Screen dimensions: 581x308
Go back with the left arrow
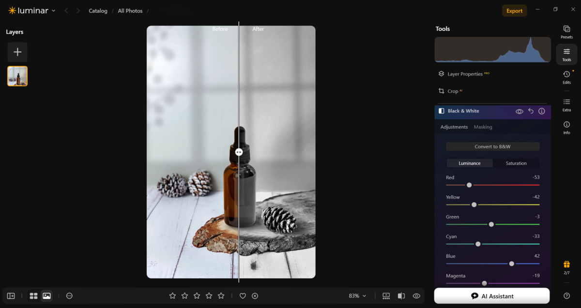[66, 11]
